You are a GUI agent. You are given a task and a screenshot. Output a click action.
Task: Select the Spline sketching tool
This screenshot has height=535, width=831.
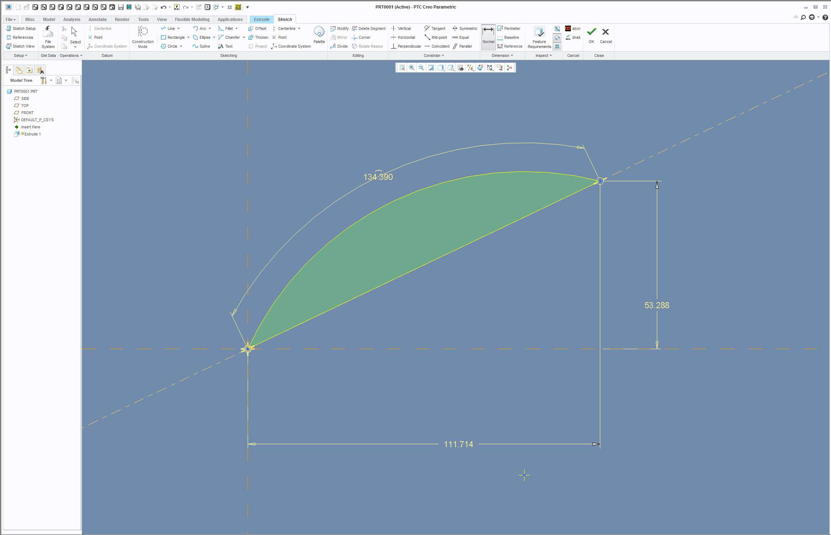pyautogui.click(x=201, y=46)
